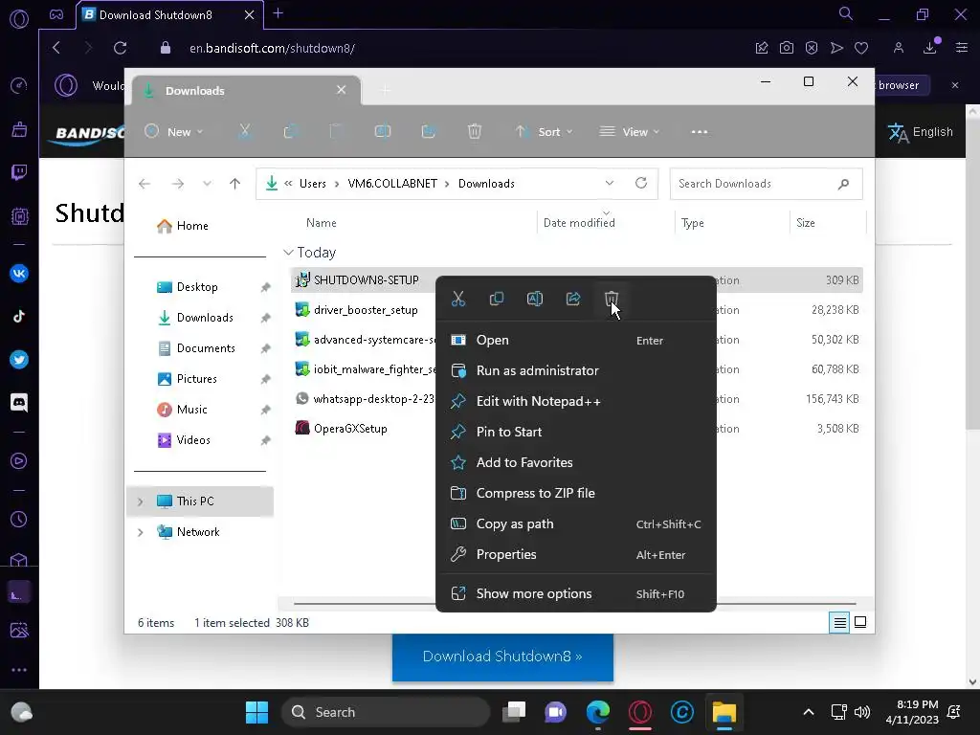The height and width of the screenshot is (735, 980).
Task: Click the Share icon in context menu
Action: coord(573,299)
